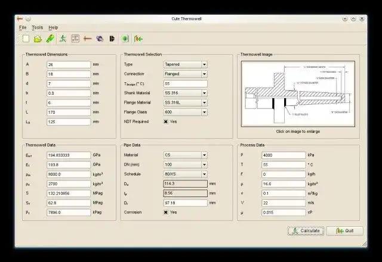Open the DN (mm) dropdown
Viewport: 382px width, 262px height.
[186, 164]
